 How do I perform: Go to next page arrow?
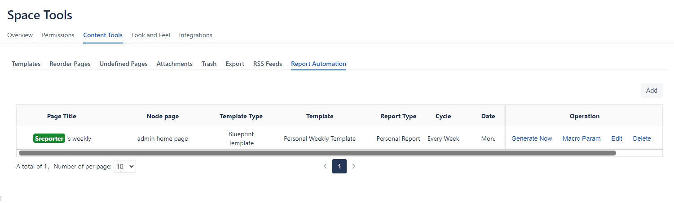(354, 166)
